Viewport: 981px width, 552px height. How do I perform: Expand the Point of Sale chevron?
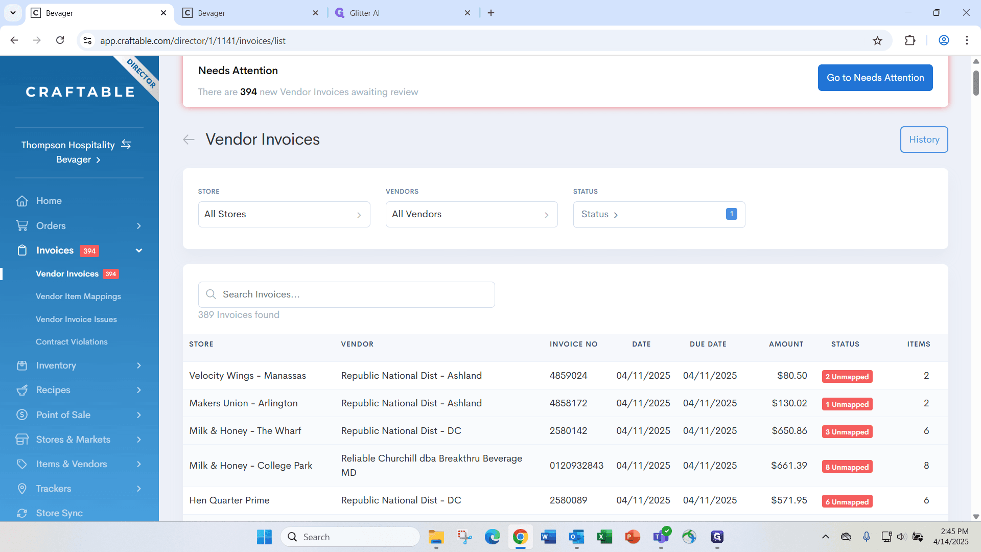click(139, 415)
